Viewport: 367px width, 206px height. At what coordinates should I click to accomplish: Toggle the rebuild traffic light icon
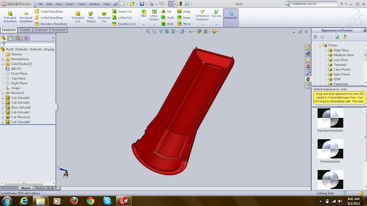point(181,4)
